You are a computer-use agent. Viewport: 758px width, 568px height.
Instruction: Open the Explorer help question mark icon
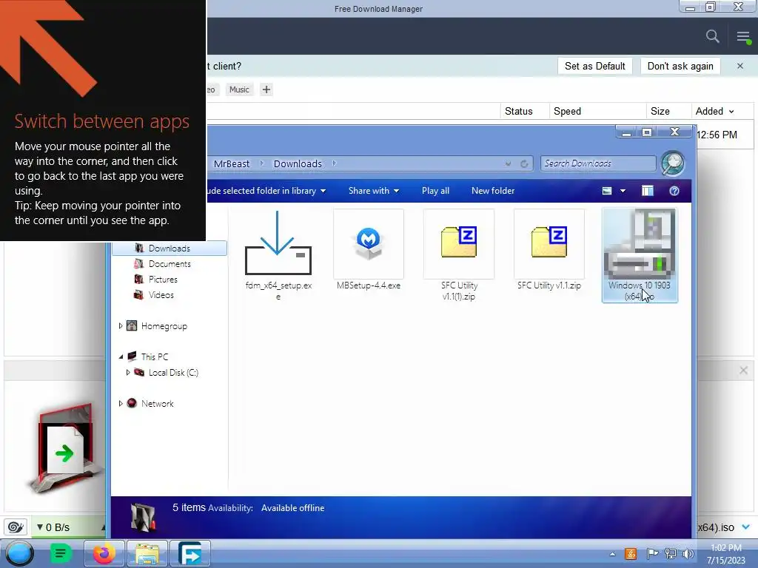674,191
